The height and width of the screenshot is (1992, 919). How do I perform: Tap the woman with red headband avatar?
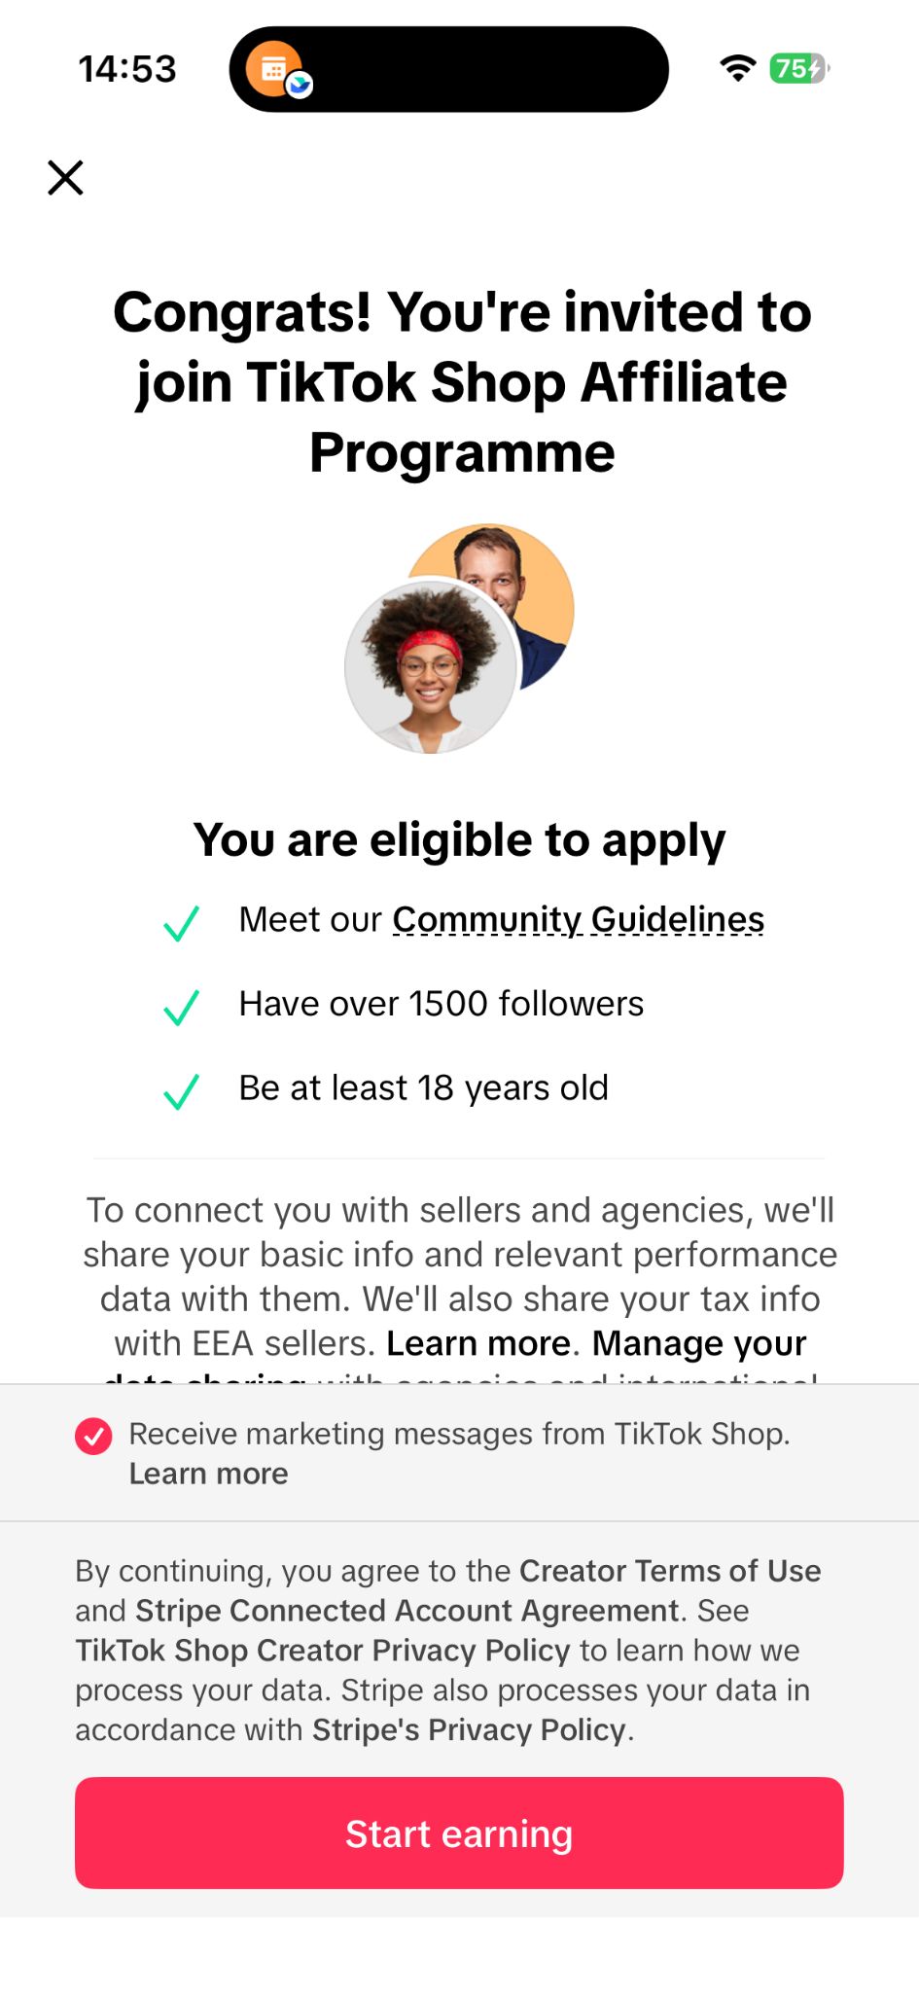click(x=431, y=667)
